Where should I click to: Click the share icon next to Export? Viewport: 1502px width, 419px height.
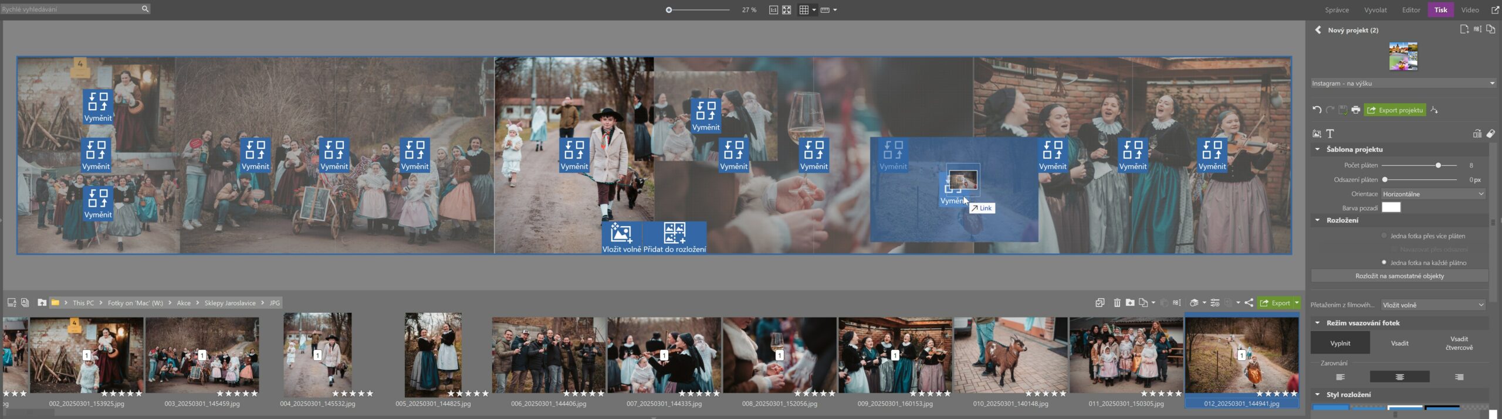[1249, 303]
